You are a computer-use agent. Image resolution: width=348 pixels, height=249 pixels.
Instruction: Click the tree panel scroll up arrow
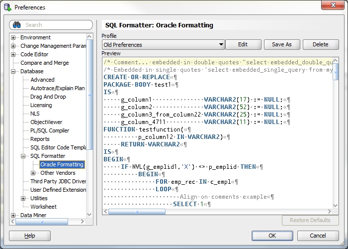point(89,36)
